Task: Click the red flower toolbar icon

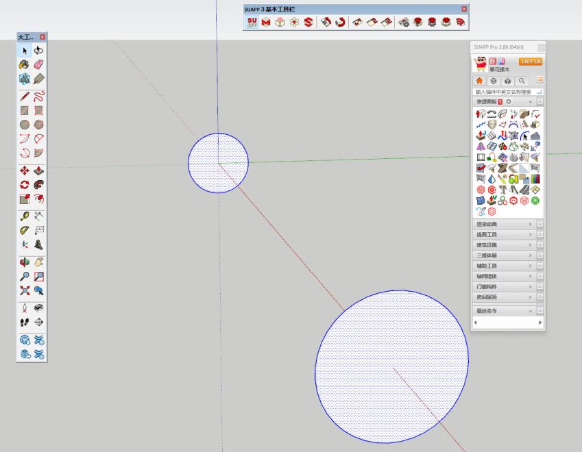Action: click(x=294, y=22)
